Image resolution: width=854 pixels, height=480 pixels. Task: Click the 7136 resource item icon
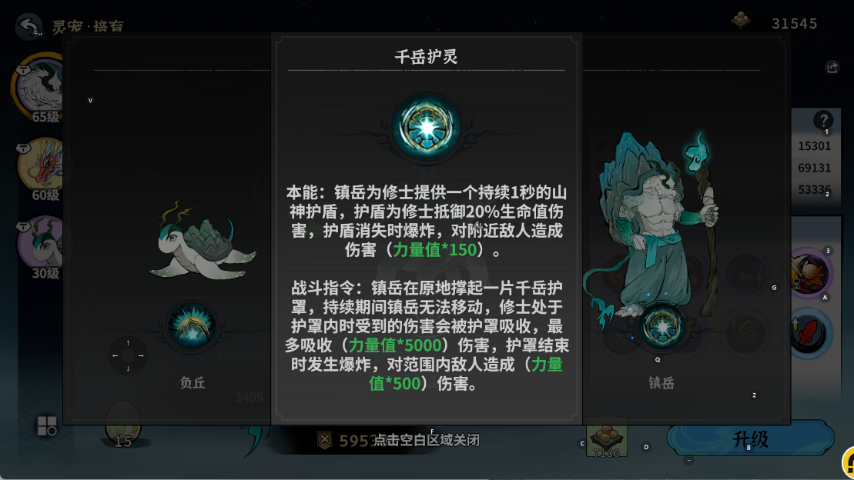tap(606, 440)
